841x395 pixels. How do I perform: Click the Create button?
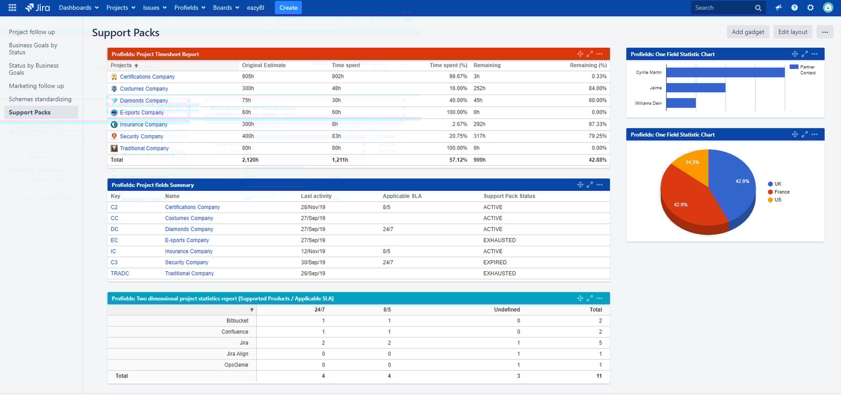click(288, 7)
